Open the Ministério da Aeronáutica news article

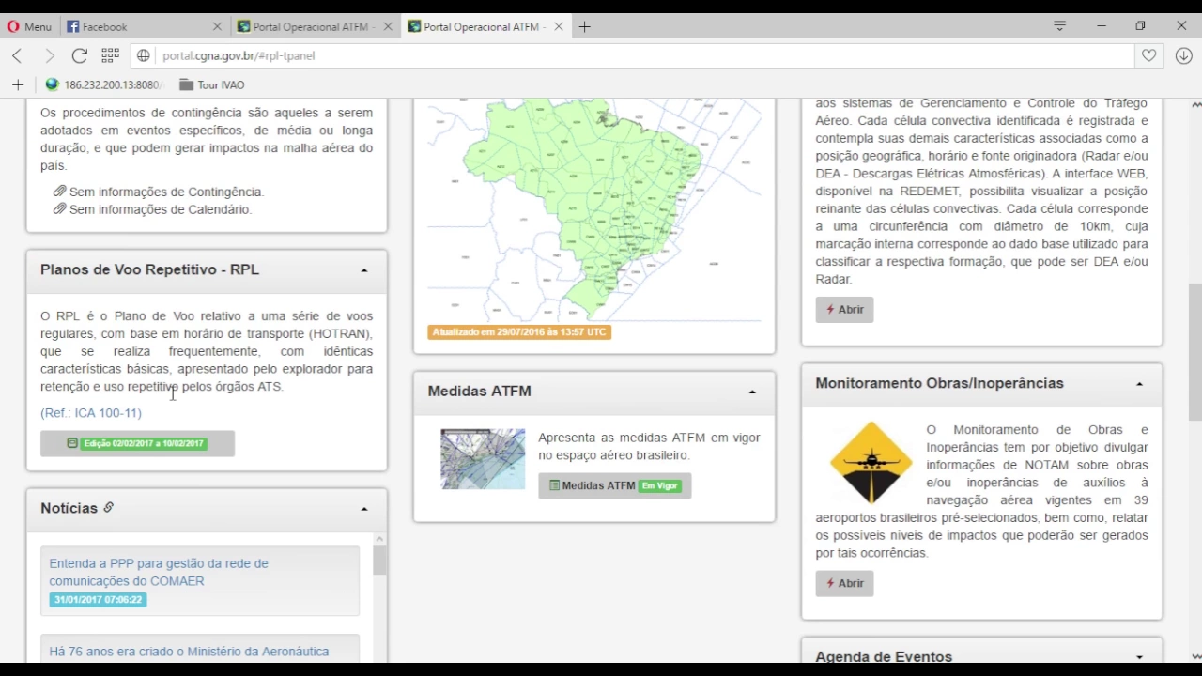coord(189,651)
